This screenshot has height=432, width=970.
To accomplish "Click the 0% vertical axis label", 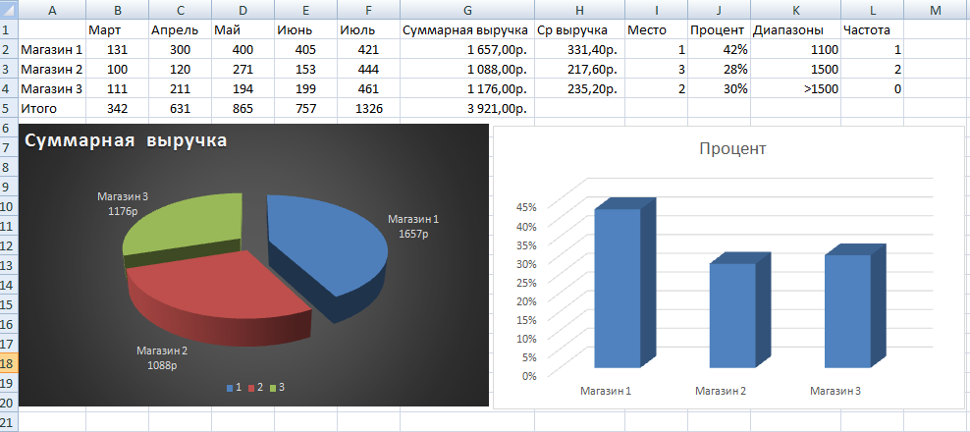I will [x=529, y=375].
